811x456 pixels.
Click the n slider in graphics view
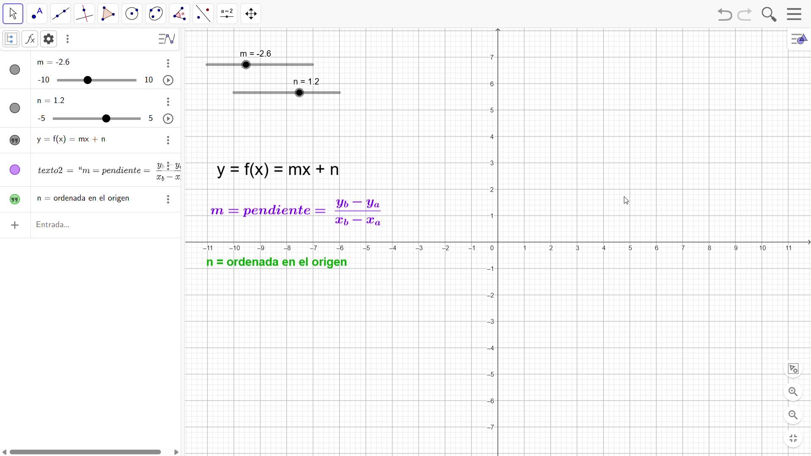287,92
